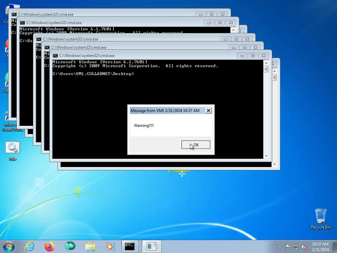Launch Firefox from the taskbar
The width and height of the screenshot is (337, 253).
50,246
